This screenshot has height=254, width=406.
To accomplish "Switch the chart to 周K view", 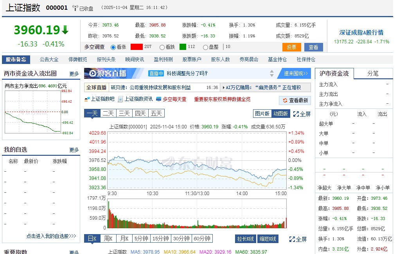I will [x=108, y=238].
